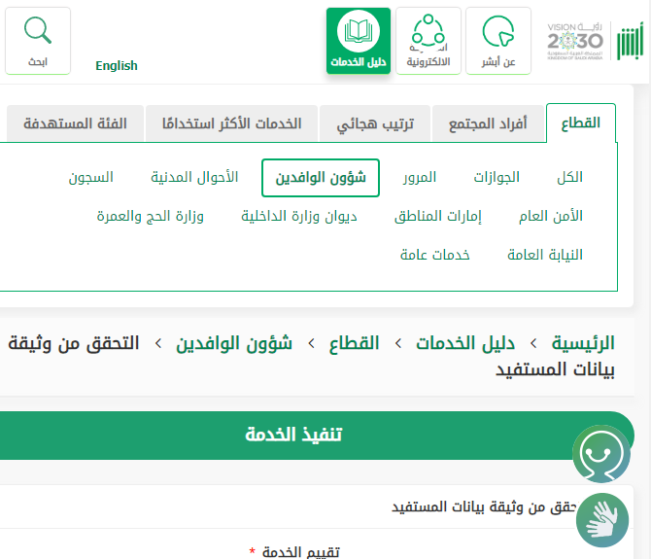This screenshot has height=559, width=651.
Task: Go to الرئيسية in the breadcrumb
Action: click(x=583, y=343)
